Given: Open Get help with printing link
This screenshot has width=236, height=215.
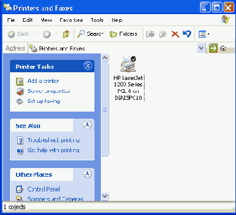Looking at the screenshot, I should click(x=54, y=150).
